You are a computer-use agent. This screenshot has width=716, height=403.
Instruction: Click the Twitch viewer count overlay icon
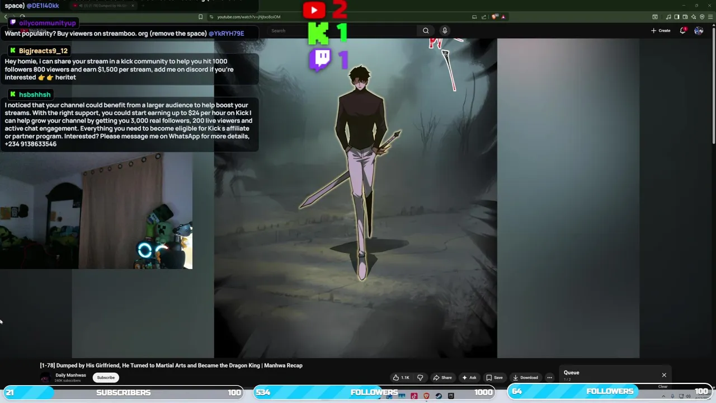click(319, 59)
